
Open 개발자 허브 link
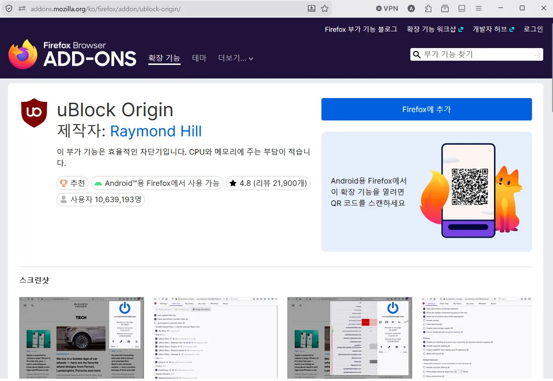click(x=494, y=29)
